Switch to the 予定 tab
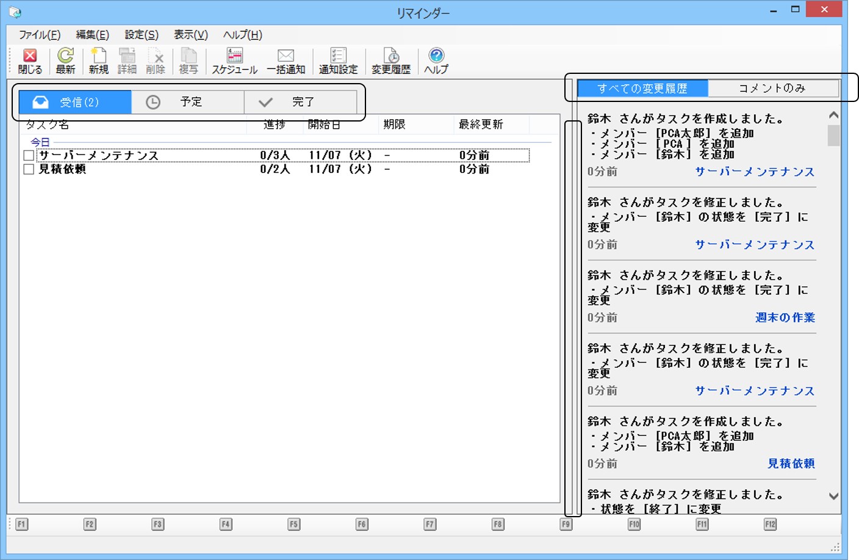The height and width of the screenshot is (560, 859). click(x=188, y=102)
